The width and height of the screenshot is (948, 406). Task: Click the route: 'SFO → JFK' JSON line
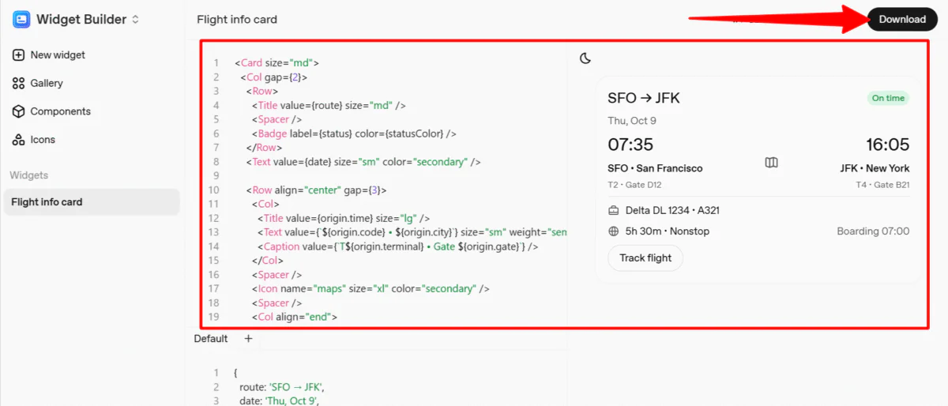tap(282, 387)
